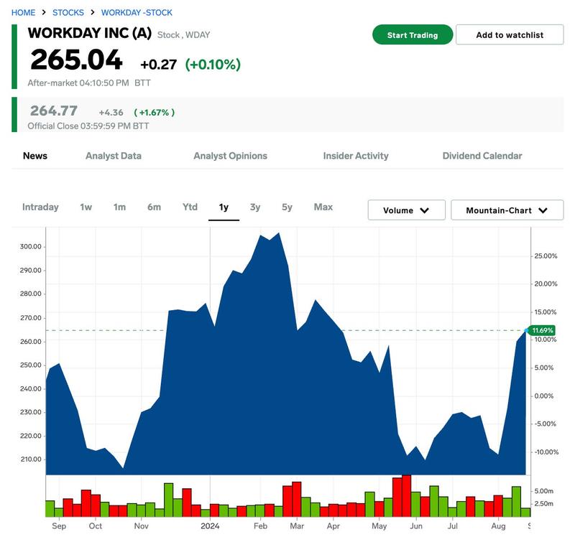Click the 0.00% percent axis label

(x=544, y=396)
